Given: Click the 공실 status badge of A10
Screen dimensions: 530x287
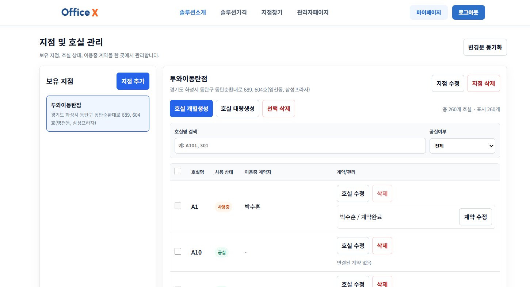Looking at the screenshot, I should [222, 252].
